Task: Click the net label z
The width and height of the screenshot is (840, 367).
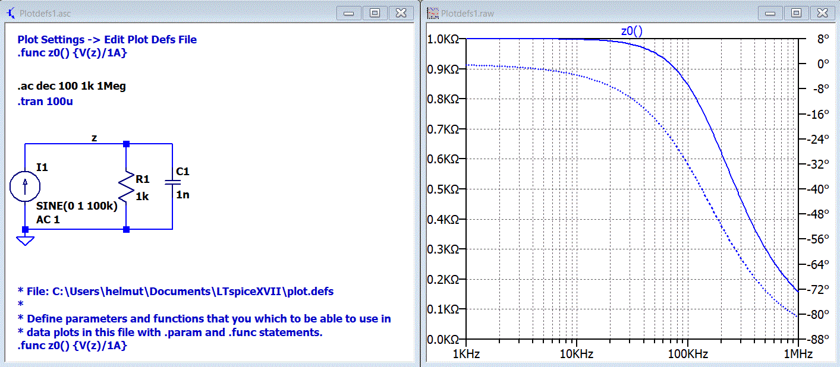Action: tap(94, 138)
